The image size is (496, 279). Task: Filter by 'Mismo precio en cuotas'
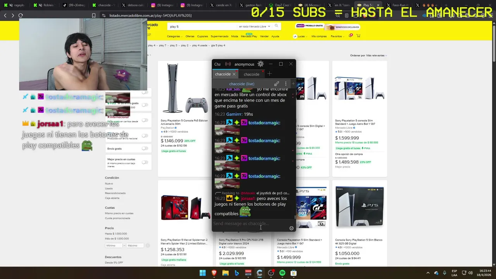pos(119,213)
